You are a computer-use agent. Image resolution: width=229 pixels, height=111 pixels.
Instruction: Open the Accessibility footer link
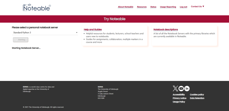(x=179, y=95)
